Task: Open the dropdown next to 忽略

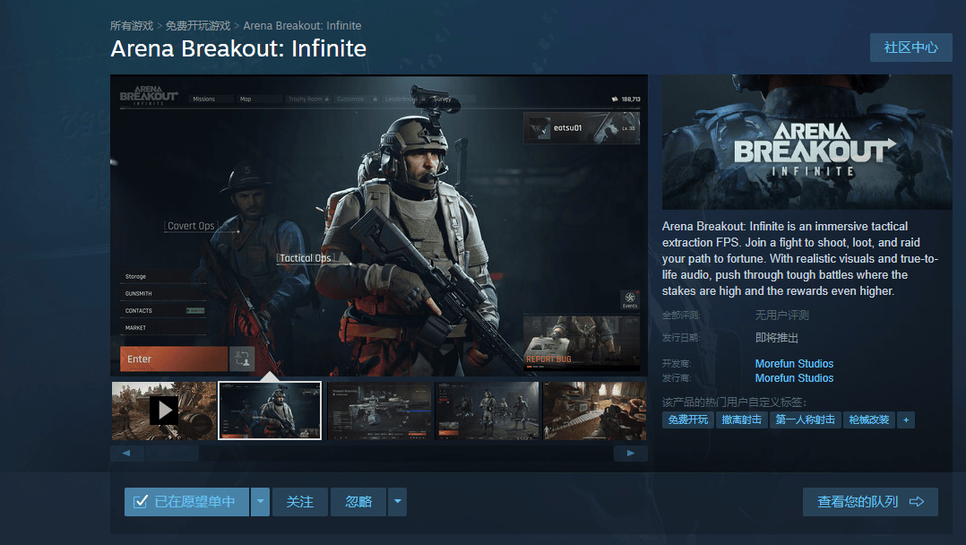Action: (x=397, y=502)
